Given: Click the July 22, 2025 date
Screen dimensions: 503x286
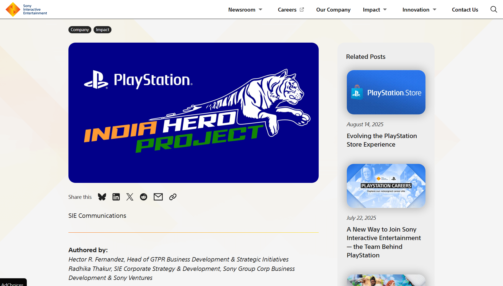Looking at the screenshot, I should [x=361, y=218].
